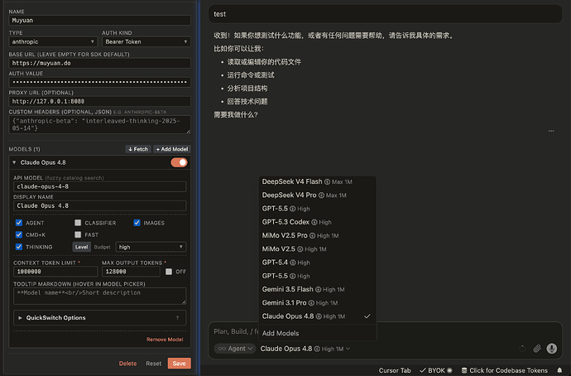Uncheck the AGENT checkbox
This screenshot has width=571, height=376.
[x=19, y=223]
